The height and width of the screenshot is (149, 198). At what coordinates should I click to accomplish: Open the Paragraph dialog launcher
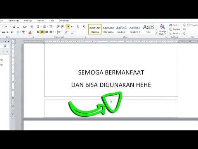[x=85, y=37]
